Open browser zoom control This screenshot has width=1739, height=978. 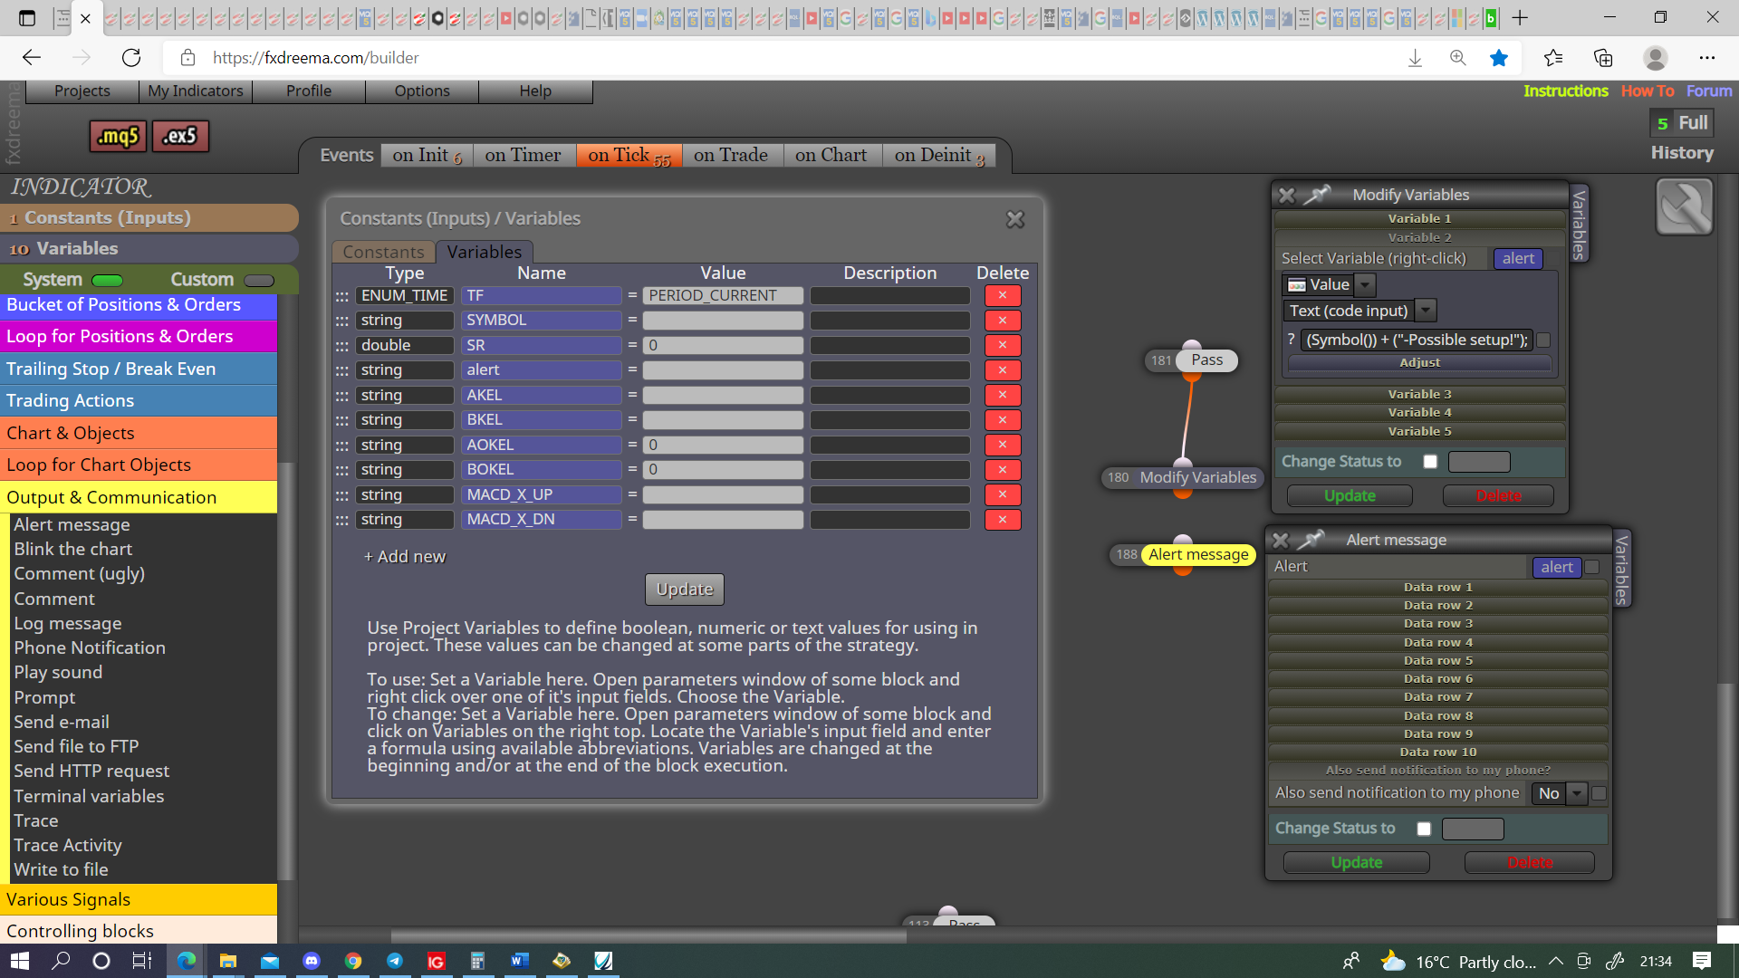(x=1457, y=58)
